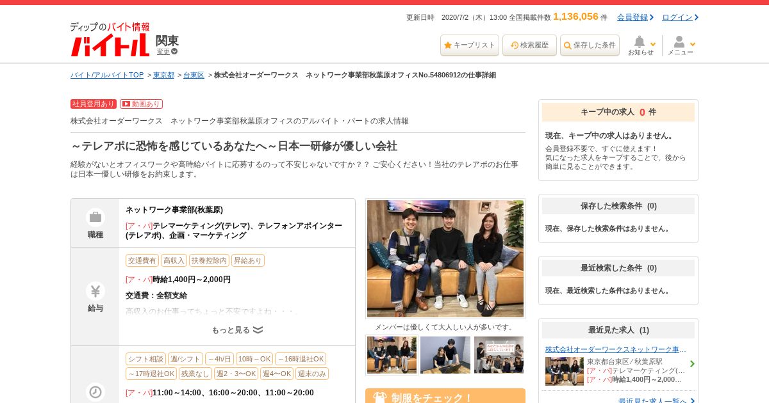
Task: Select the 週2・3〜OK tag
Action: point(236,374)
